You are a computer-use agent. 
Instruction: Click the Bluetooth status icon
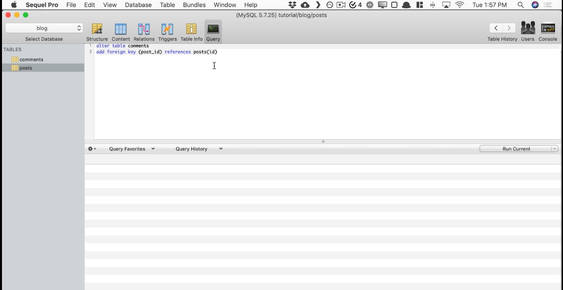click(x=433, y=5)
